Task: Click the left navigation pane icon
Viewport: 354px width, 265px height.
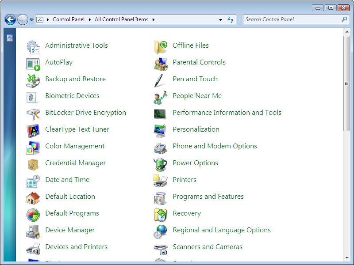Action: coord(10,38)
